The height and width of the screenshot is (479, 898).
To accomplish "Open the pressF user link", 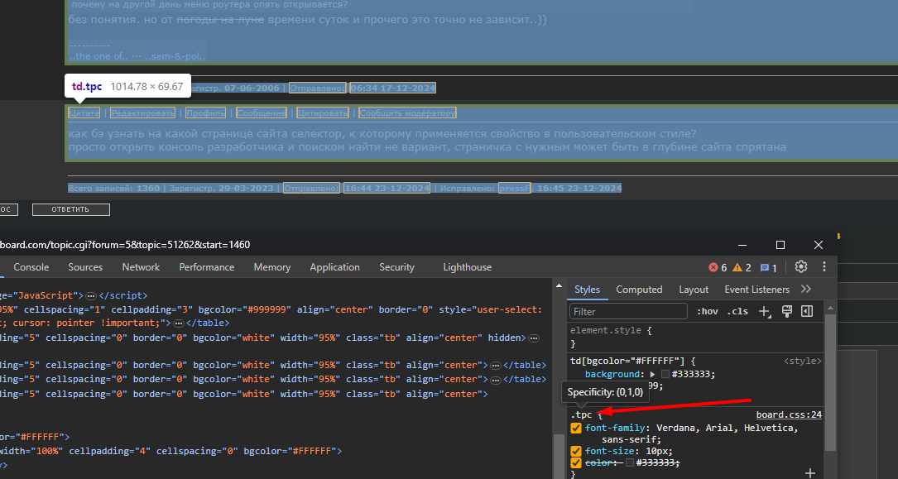I will point(515,188).
